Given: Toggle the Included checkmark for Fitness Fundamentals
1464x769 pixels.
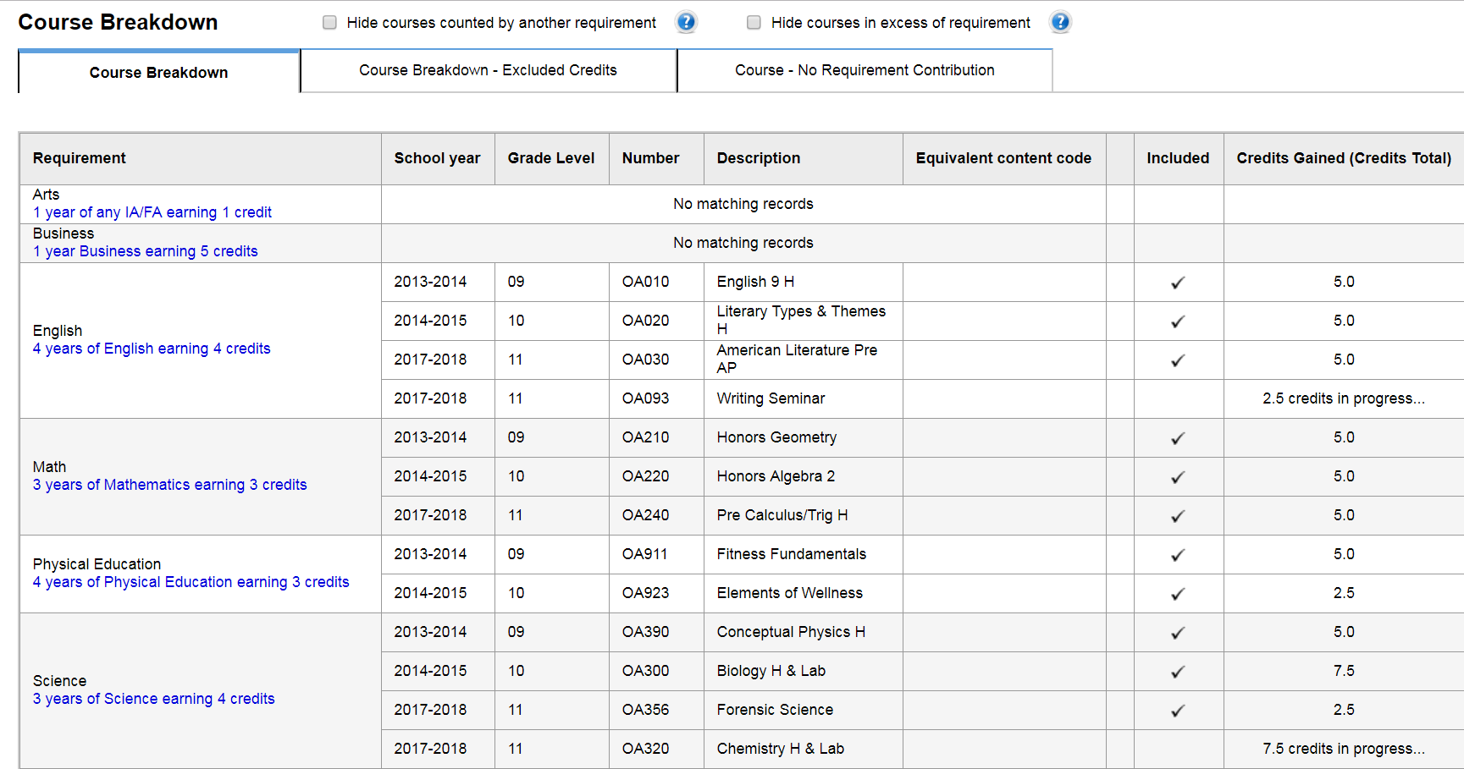Looking at the screenshot, I should [x=1178, y=554].
